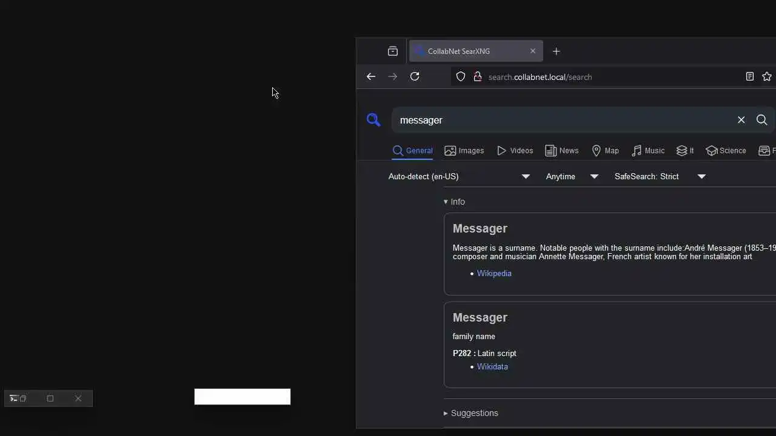Select the CollabNet SearXNG browser tab
Viewport: 776px width, 436px height.
476,51
